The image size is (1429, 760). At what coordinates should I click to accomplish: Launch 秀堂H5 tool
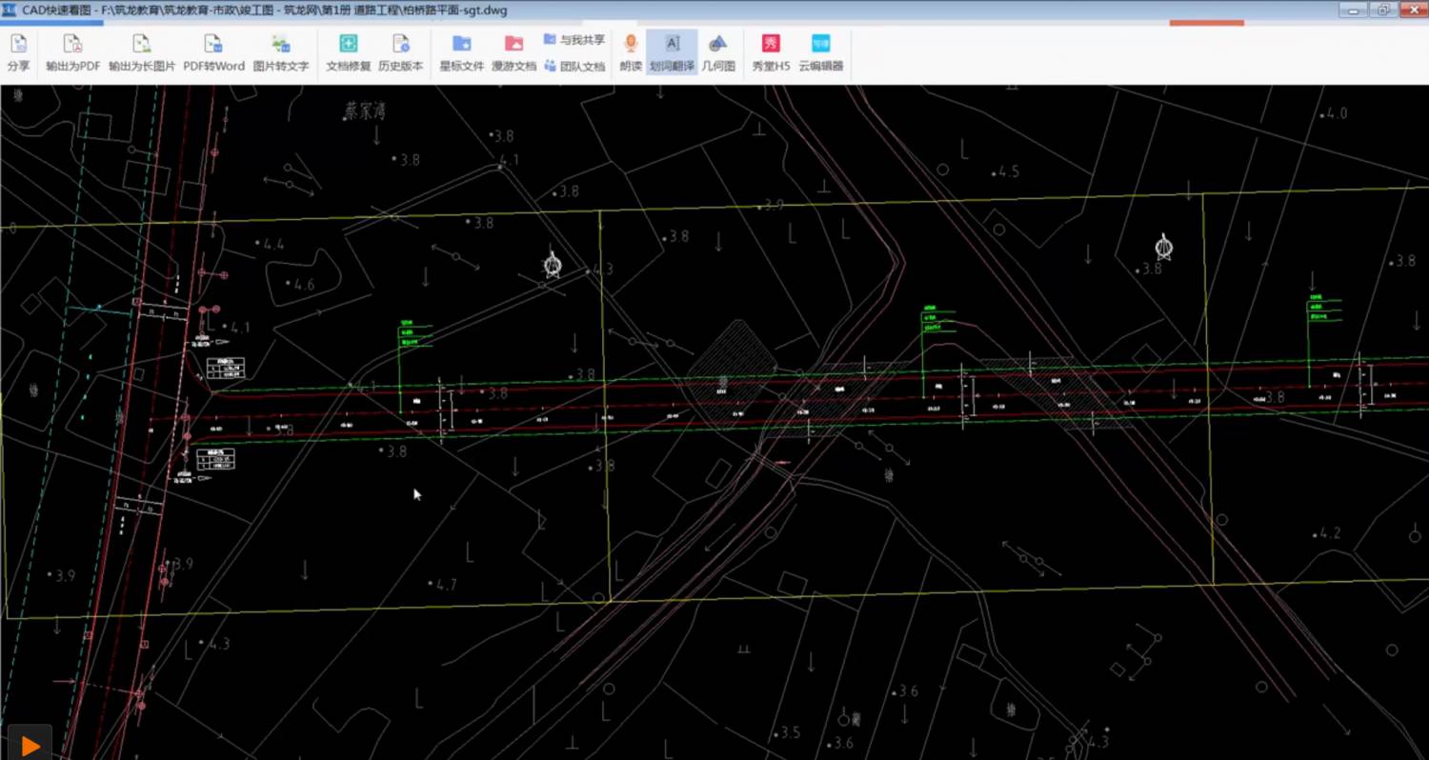771,53
